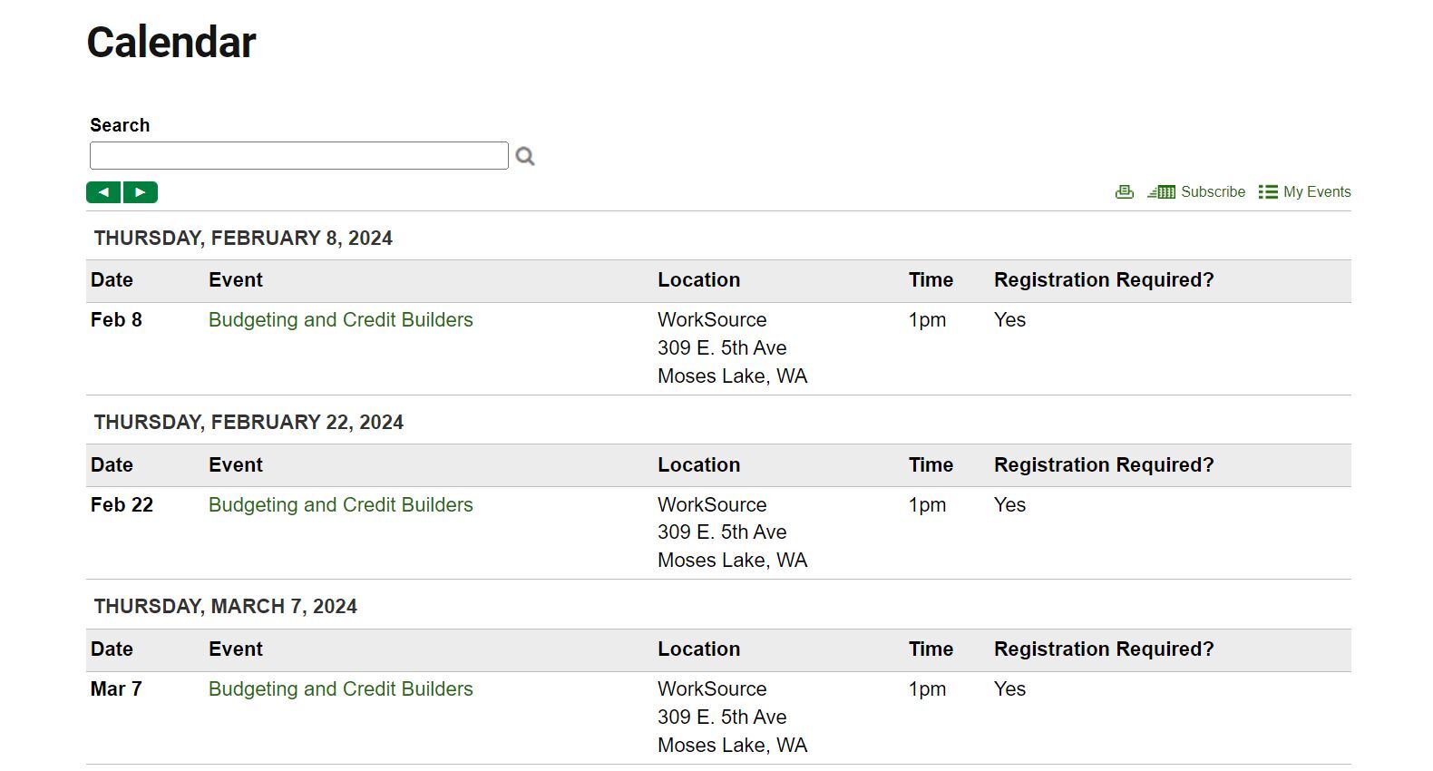Open Feb 8 Budgeting and Credit Builders event

[x=340, y=319]
